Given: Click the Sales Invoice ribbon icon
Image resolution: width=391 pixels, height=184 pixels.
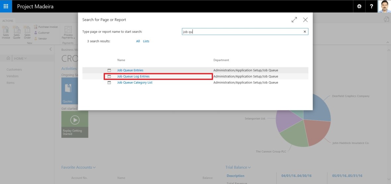Looking at the screenshot, I should (6, 32).
